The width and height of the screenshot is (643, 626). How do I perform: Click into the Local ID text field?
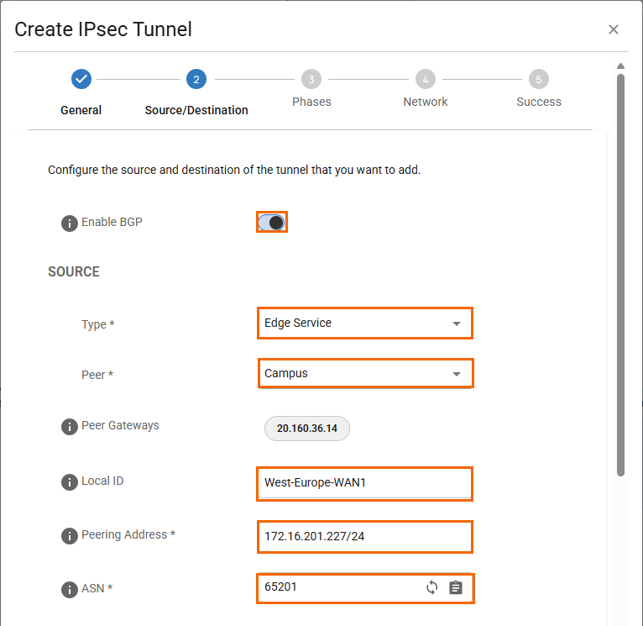click(364, 483)
